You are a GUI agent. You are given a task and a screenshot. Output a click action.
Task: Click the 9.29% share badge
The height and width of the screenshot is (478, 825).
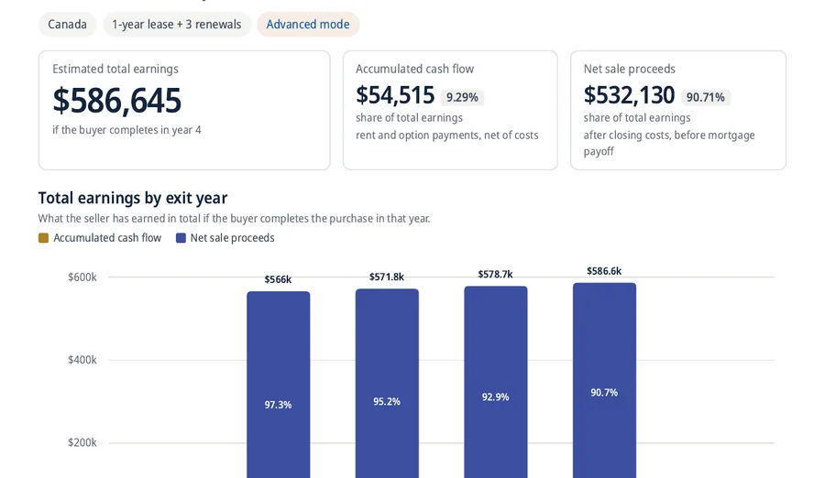pyautogui.click(x=462, y=97)
